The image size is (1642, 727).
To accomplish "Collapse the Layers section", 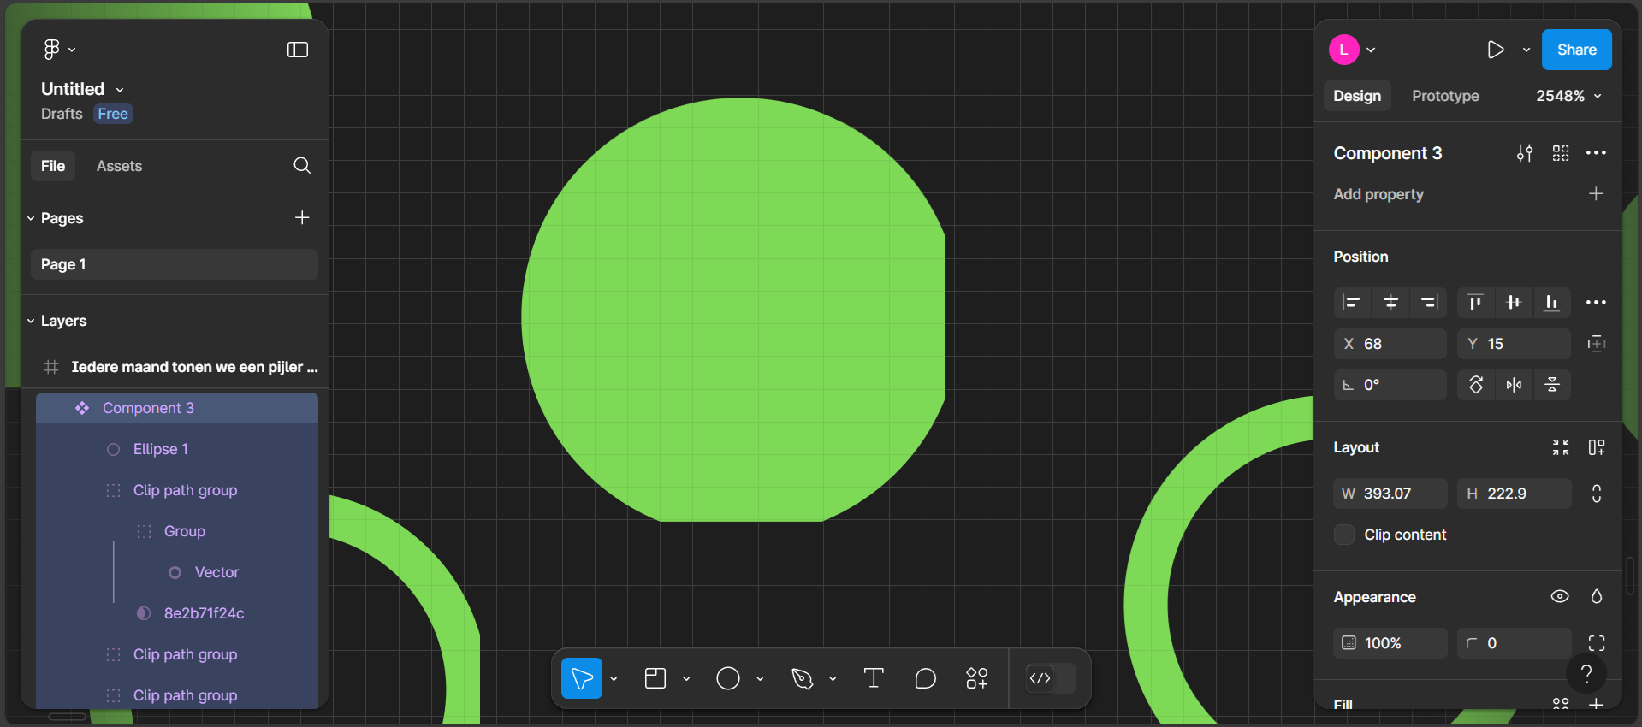I will (31, 321).
